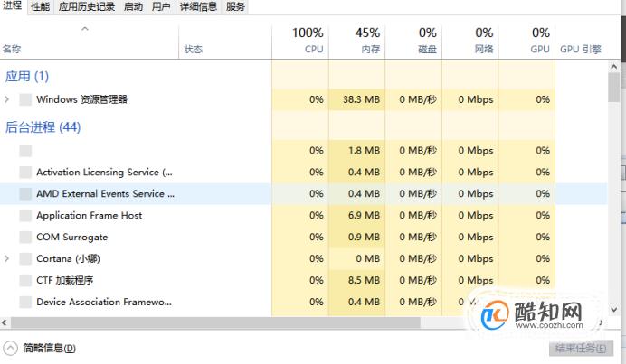
Task: Click the horizontal scrollbar thumb
Action: pos(215,322)
